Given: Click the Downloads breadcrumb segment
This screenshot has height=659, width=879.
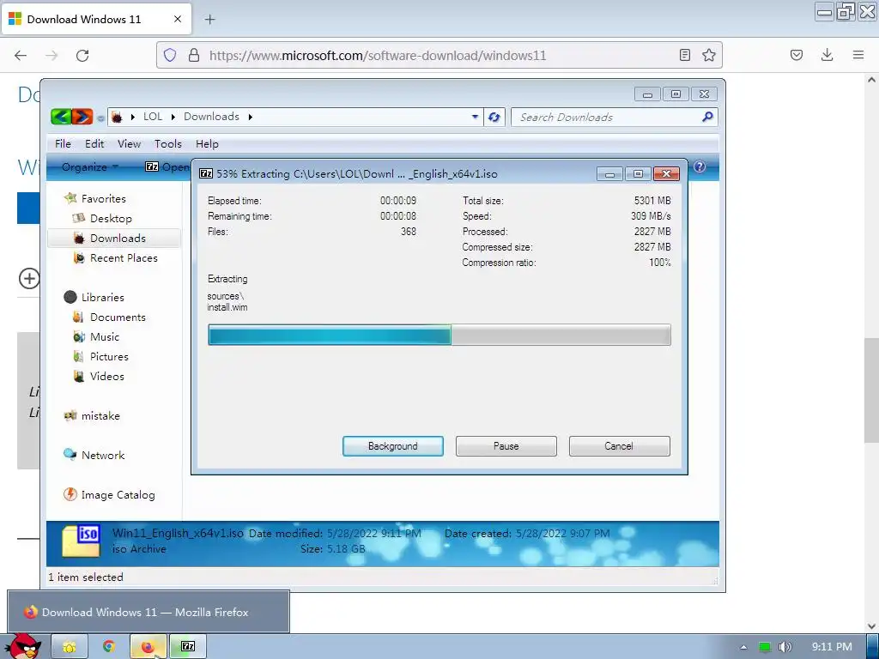Looking at the screenshot, I should click(211, 117).
